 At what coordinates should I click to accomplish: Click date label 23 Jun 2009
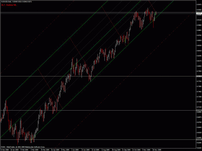point(85,150)
